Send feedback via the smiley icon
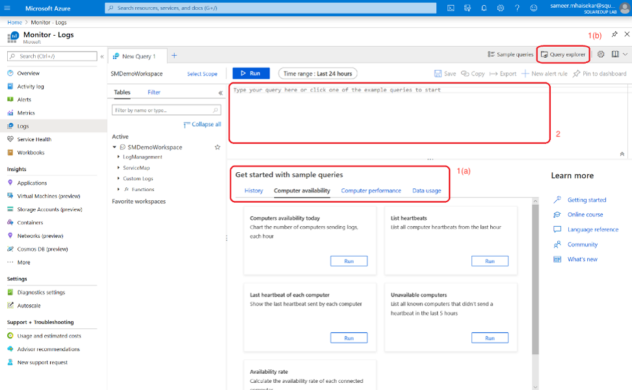The image size is (632, 390). pyautogui.click(x=533, y=8)
